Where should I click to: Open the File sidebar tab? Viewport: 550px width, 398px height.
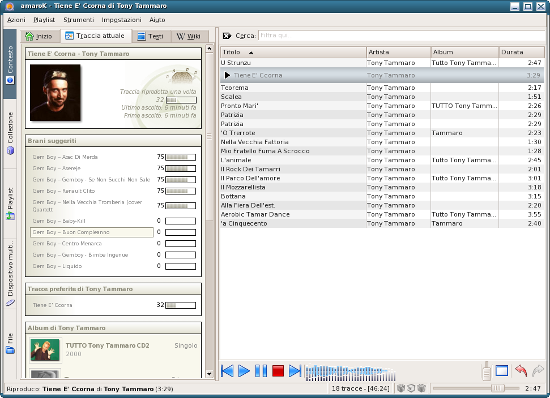pos(10,343)
